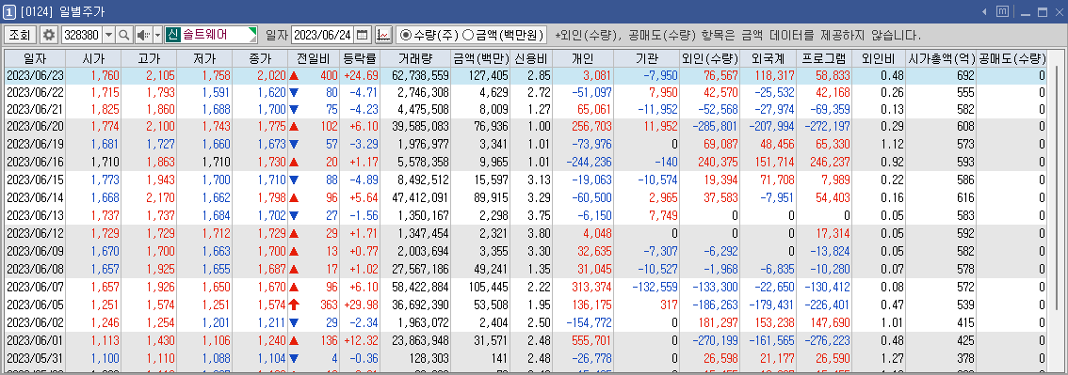Click the 프로그램 column header
The image size is (1068, 375).
pos(823,58)
